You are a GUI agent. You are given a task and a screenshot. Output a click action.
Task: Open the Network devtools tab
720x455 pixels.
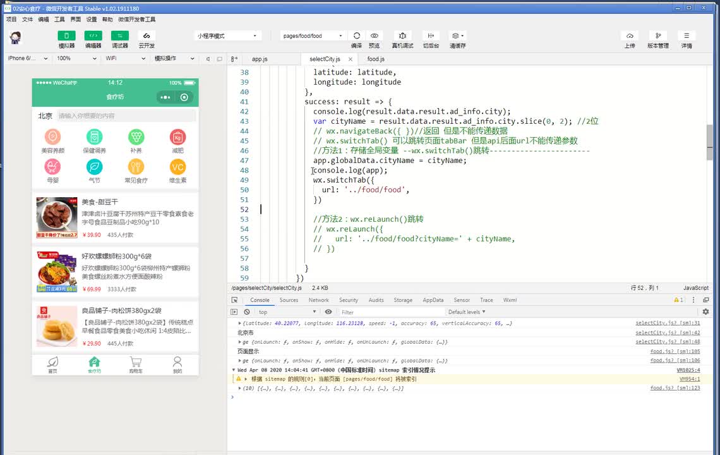318,300
